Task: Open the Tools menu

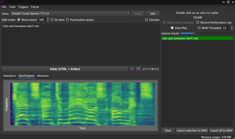Action: [12, 7]
